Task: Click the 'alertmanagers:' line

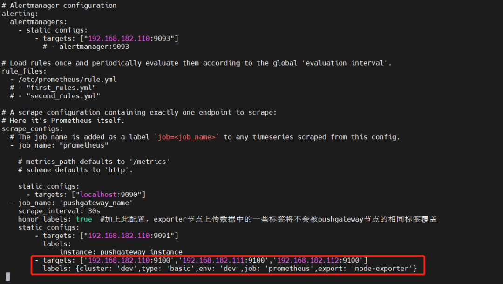Action: (39, 22)
